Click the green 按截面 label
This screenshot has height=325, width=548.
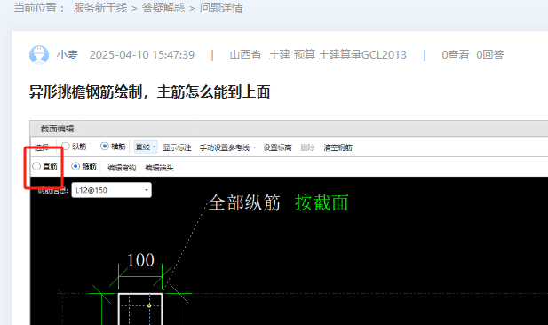[x=322, y=202]
